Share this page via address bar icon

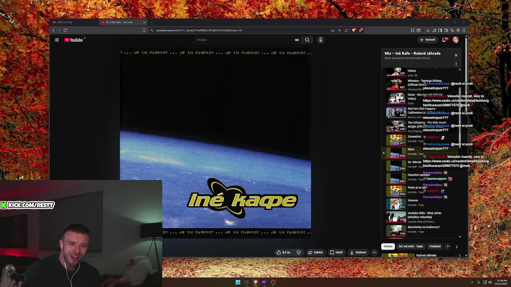(x=346, y=30)
